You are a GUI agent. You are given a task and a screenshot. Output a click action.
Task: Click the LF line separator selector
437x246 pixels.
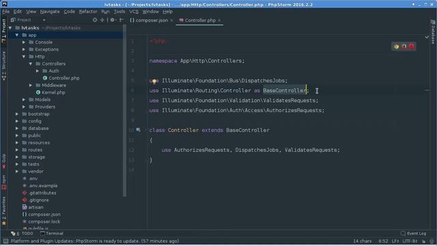(x=395, y=241)
